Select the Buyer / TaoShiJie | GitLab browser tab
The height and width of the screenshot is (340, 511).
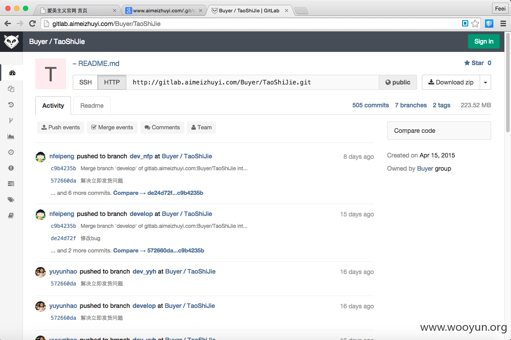[249, 11]
